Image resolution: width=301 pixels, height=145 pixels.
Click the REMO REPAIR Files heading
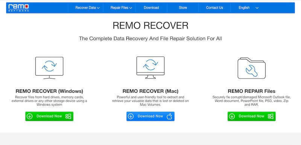click(x=251, y=91)
